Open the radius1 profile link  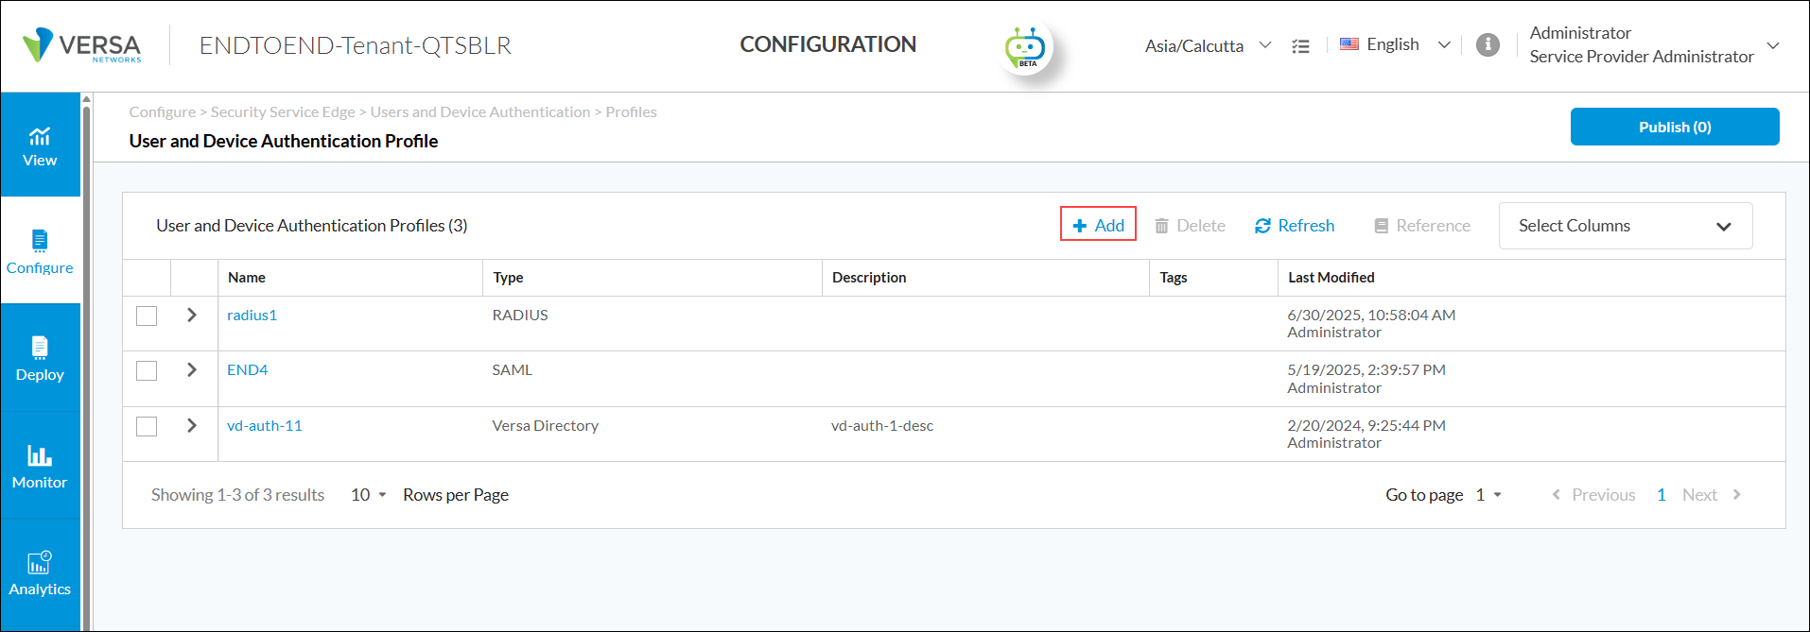pyautogui.click(x=252, y=315)
